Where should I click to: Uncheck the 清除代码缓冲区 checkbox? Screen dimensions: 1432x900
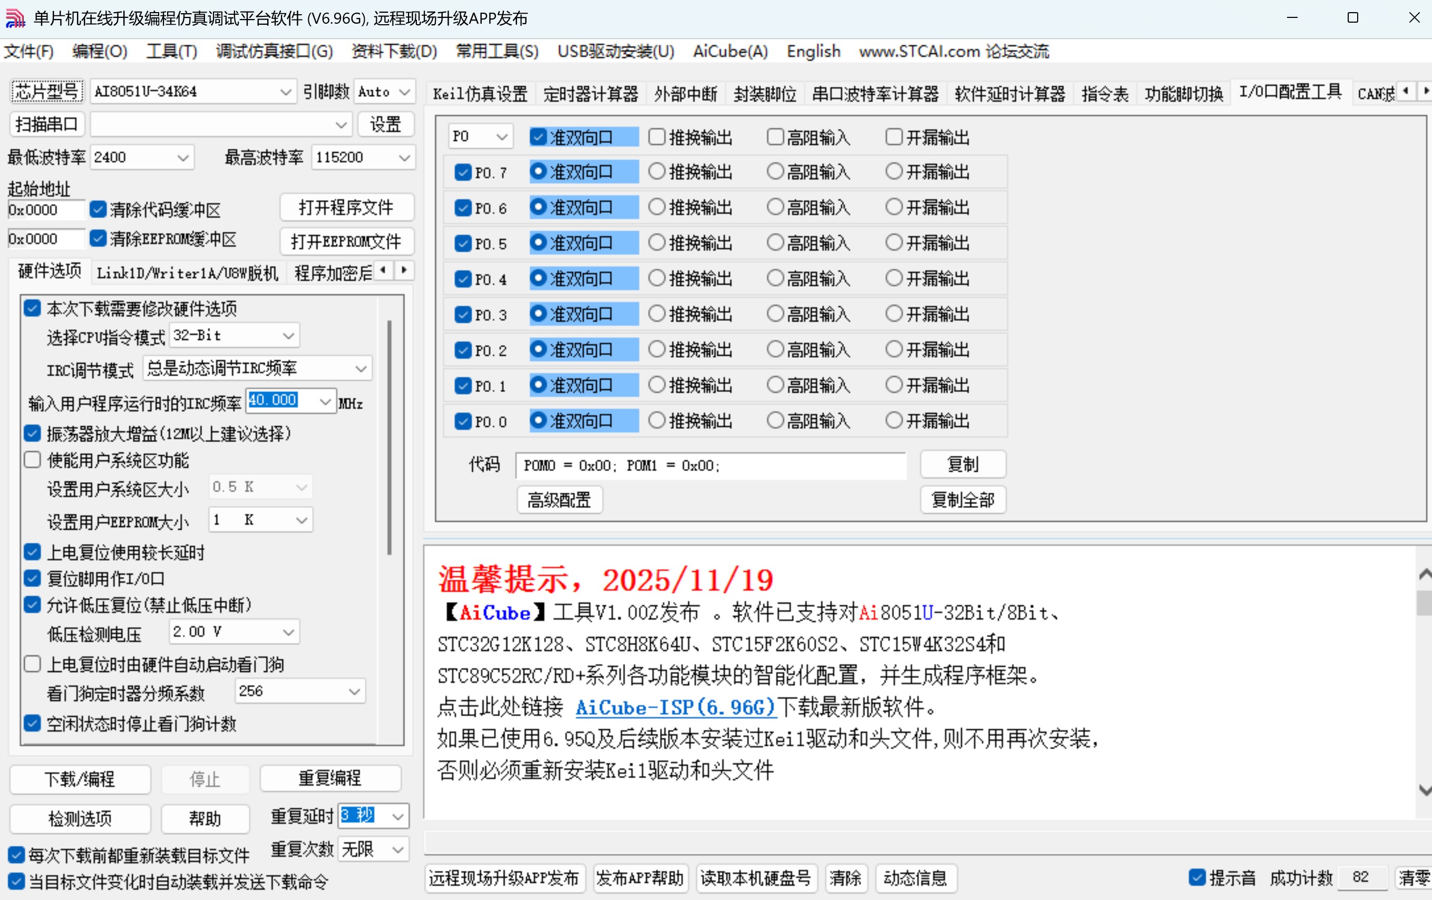tap(99, 209)
